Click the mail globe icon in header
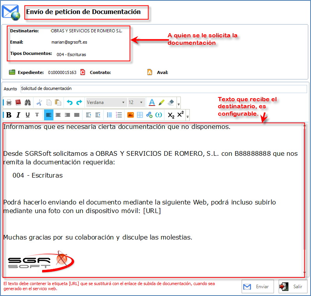This screenshot has height=296, width=311. tap(11, 13)
